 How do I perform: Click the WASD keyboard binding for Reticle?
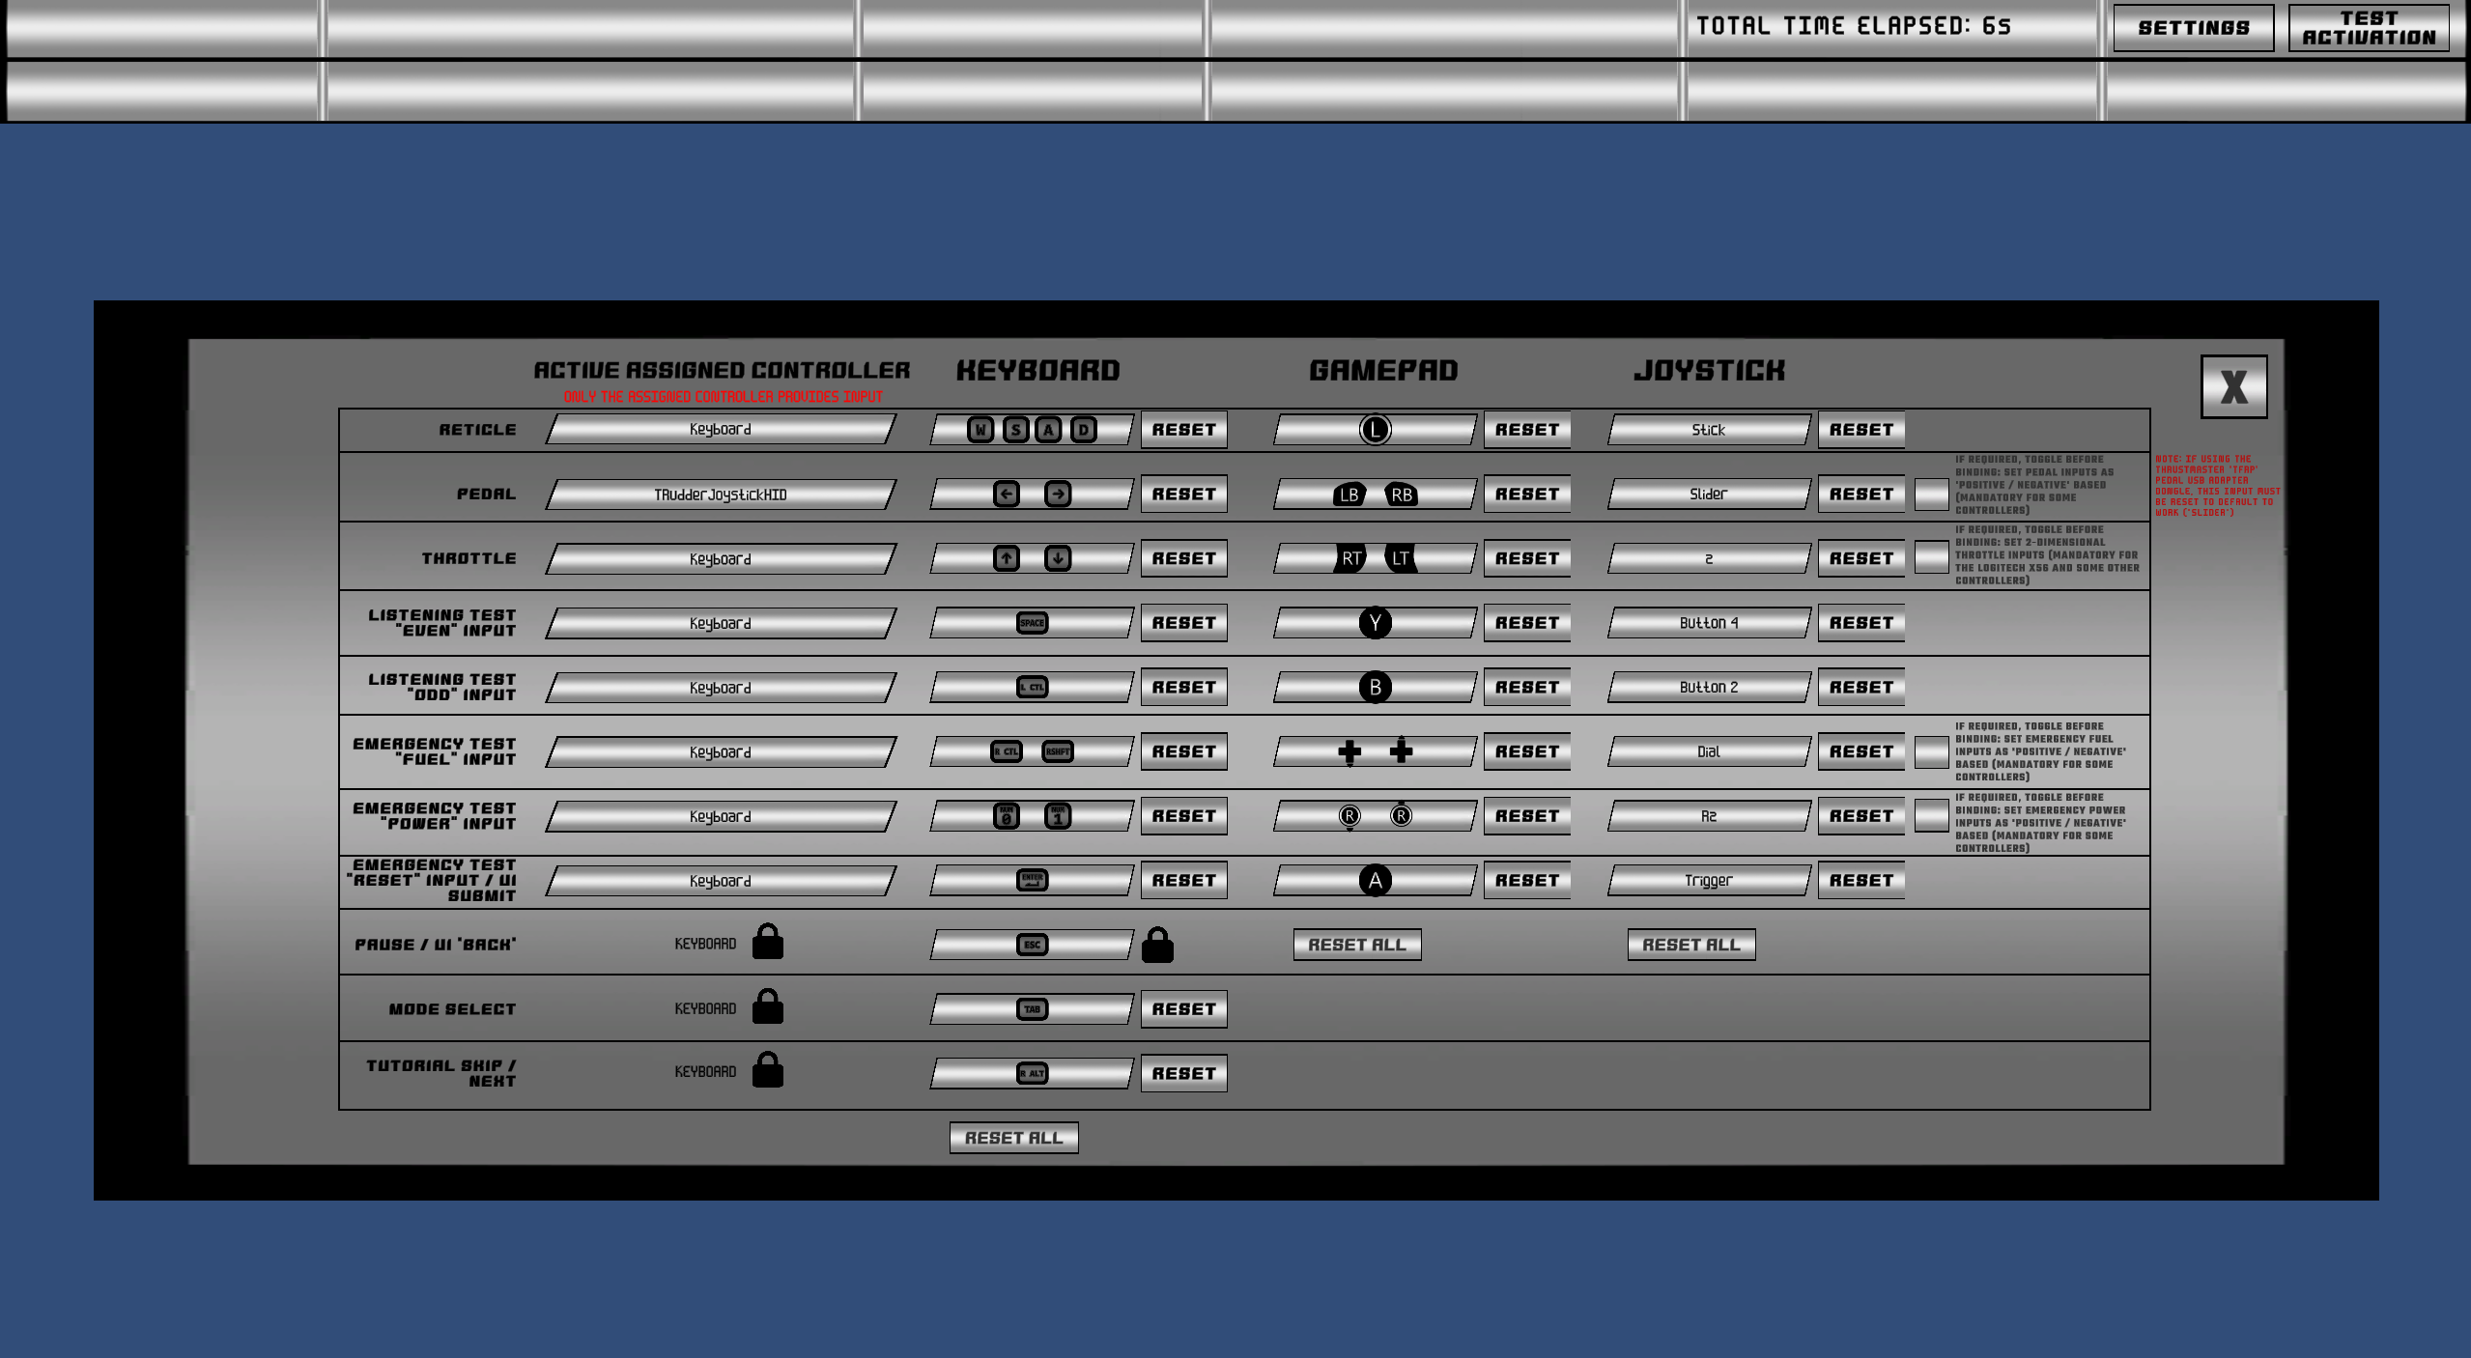tap(1031, 430)
